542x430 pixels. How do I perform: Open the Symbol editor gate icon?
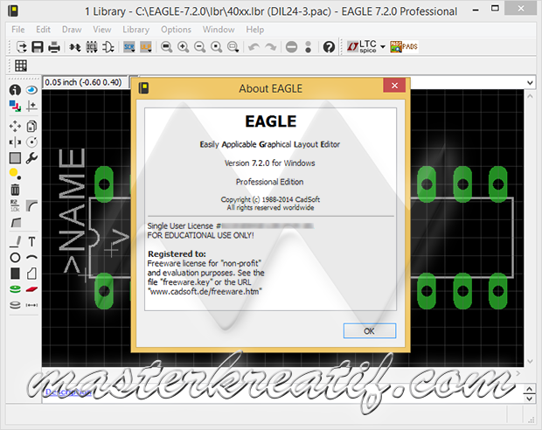pos(108,46)
